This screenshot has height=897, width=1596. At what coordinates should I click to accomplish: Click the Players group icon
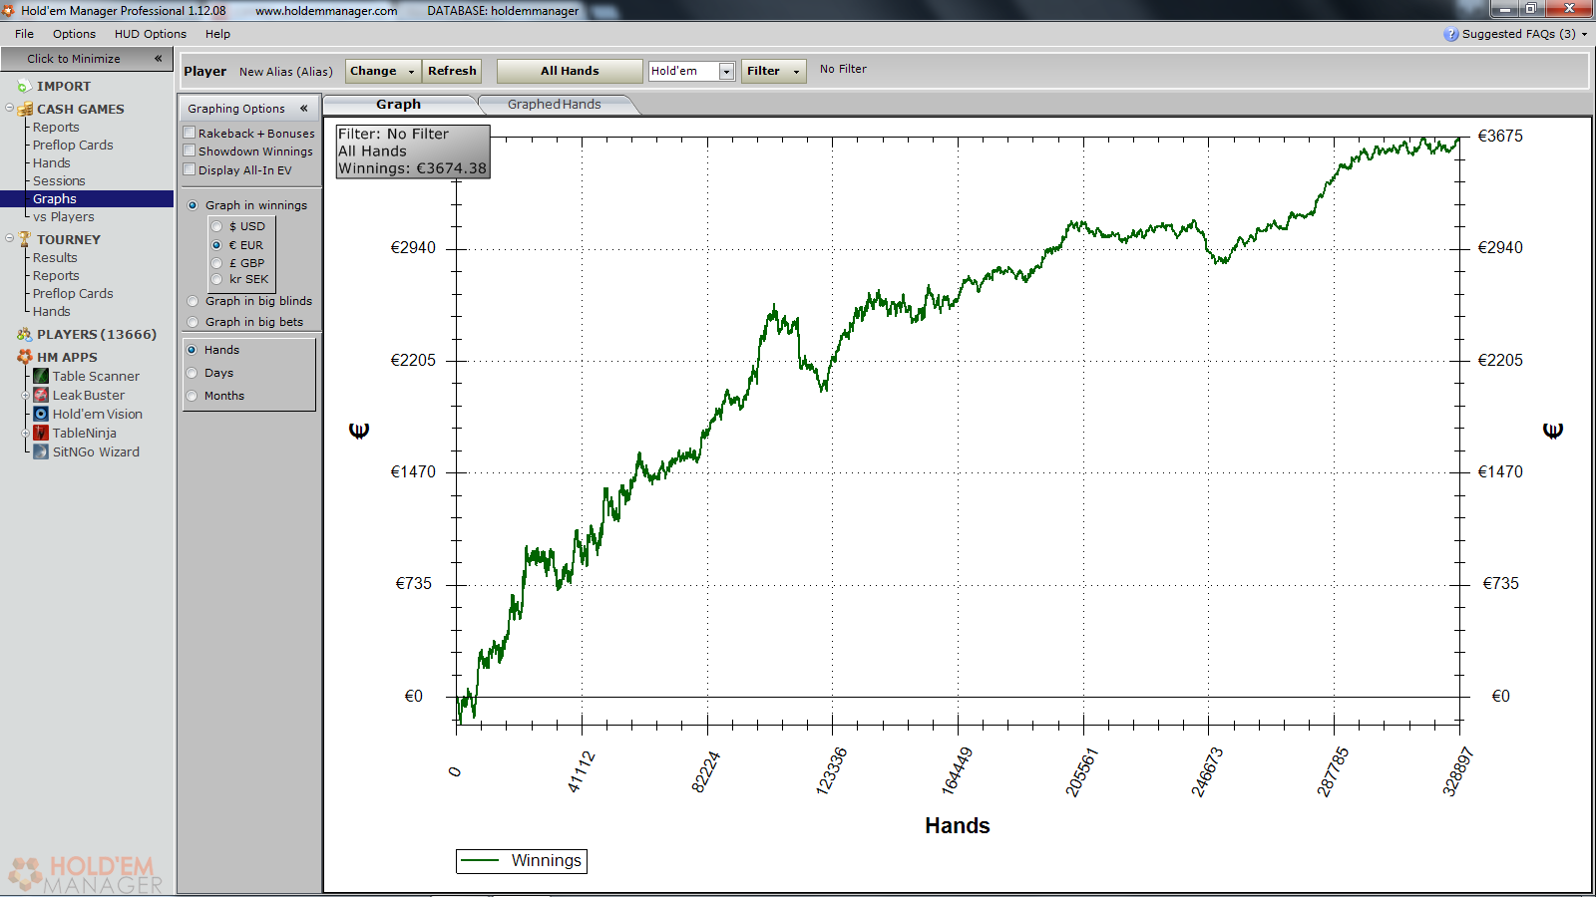click(x=25, y=335)
